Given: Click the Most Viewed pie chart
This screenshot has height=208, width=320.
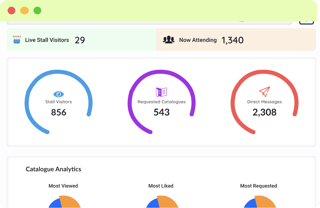Looking at the screenshot, I should [x=65, y=202].
